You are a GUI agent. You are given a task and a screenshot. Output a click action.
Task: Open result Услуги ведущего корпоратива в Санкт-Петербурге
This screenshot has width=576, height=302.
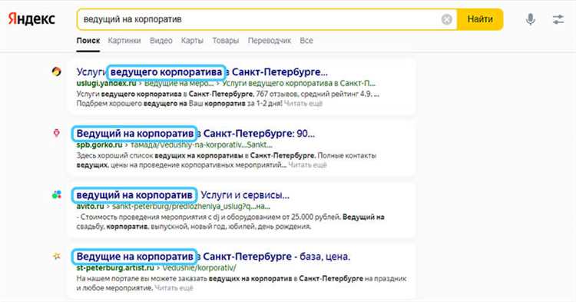tap(202, 71)
